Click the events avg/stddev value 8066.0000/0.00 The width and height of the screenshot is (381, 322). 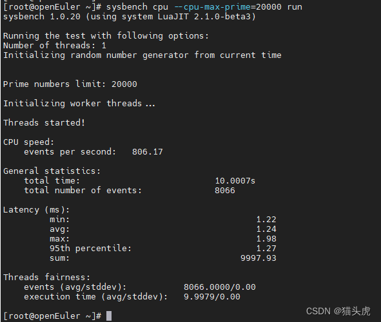[x=220, y=287]
